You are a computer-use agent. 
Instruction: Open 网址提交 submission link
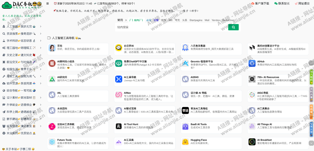pyautogui.click(x=302, y=3)
